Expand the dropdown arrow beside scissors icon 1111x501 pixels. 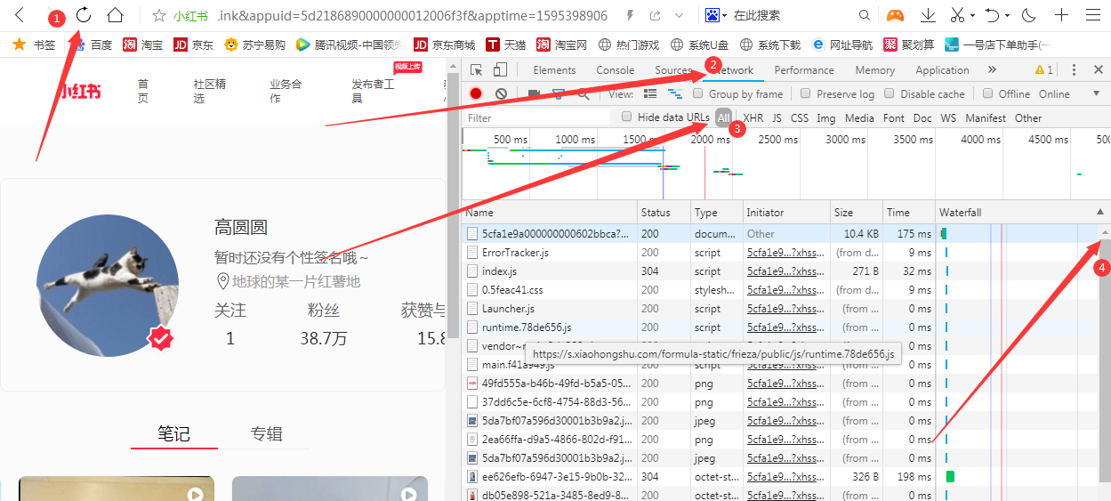tap(972, 16)
